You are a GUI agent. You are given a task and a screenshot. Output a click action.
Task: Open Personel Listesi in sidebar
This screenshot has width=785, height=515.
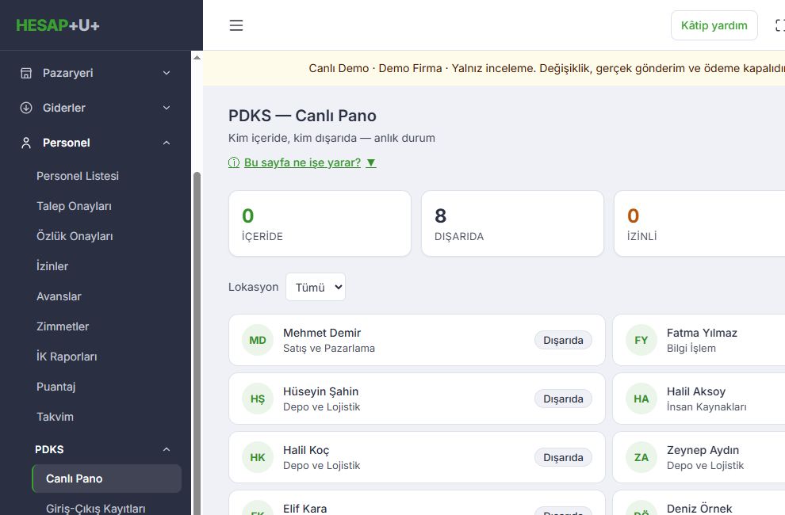(78, 176)
